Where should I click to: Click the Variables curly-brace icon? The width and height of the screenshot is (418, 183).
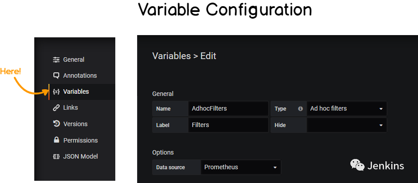[x=56, y=92]
